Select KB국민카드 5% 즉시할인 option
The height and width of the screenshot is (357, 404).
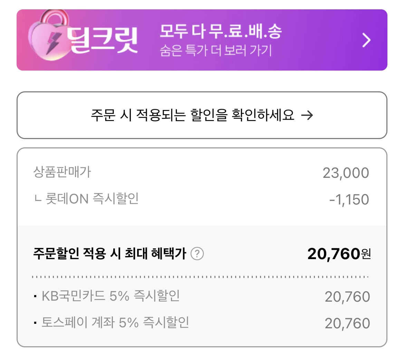click(111, 296)
